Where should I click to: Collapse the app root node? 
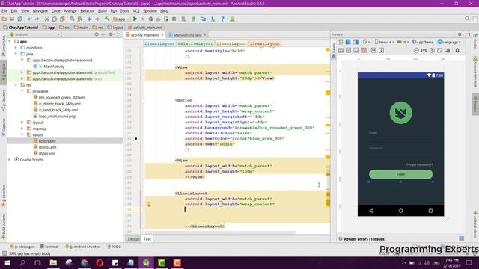[x=10, y=41]
